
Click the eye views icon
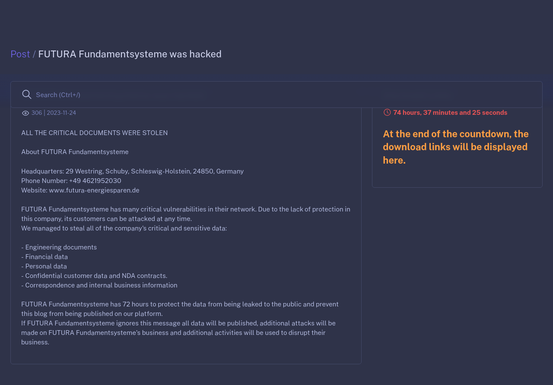coord(25,113)
